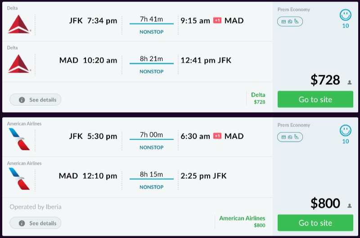Go to site for the $800 American fare
Screen dimensions: 360x238
point(315,223)
